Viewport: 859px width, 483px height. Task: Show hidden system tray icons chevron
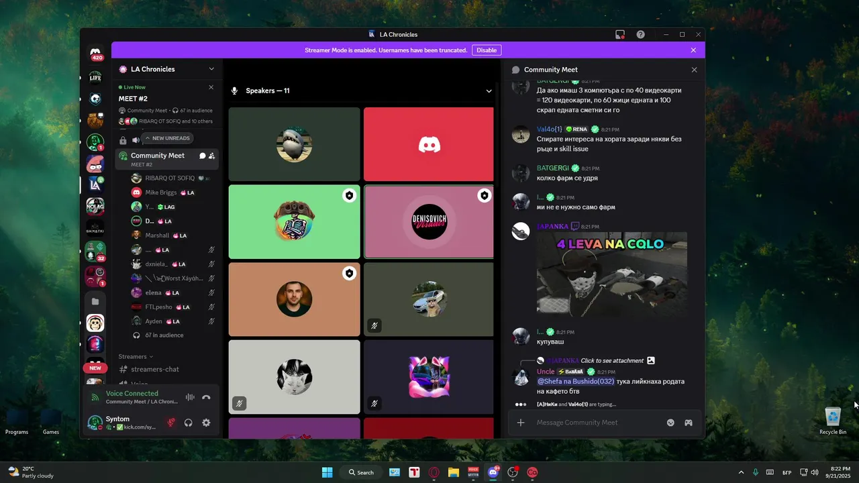click(x=741, y=472)
